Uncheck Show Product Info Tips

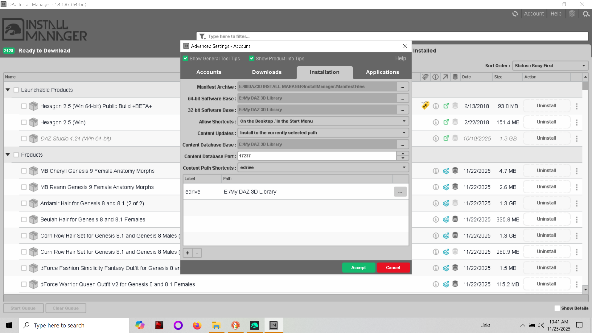[252, 58]
